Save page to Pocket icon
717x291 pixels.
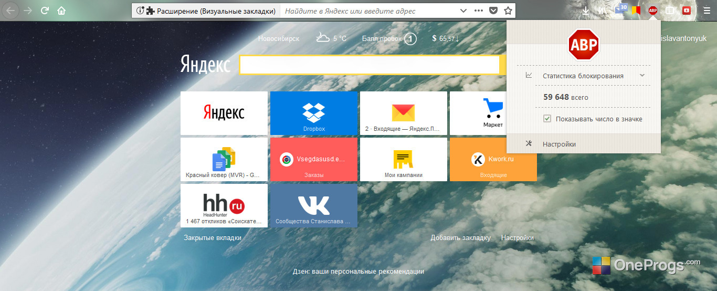click(493, 11)
